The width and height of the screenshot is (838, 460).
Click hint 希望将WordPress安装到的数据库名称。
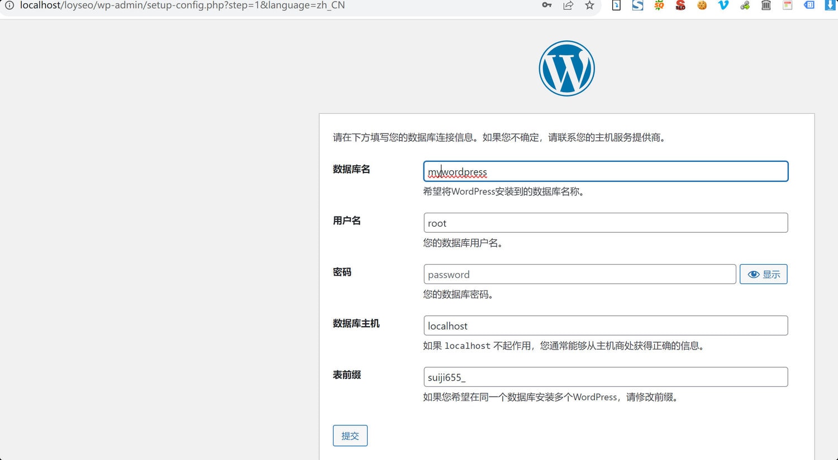504,191
